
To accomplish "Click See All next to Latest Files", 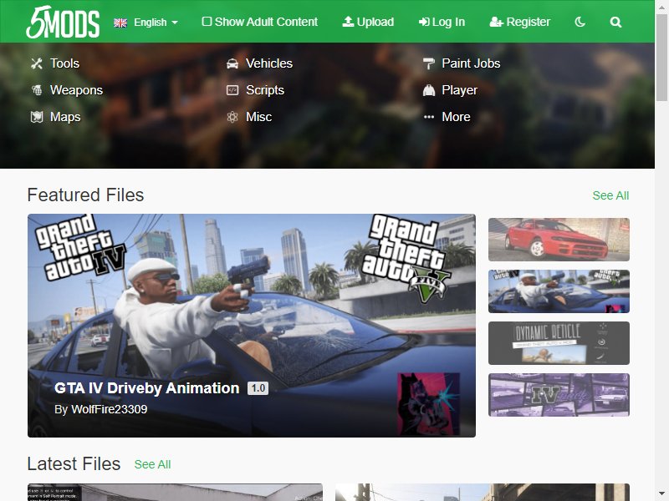I will [152, 464].
